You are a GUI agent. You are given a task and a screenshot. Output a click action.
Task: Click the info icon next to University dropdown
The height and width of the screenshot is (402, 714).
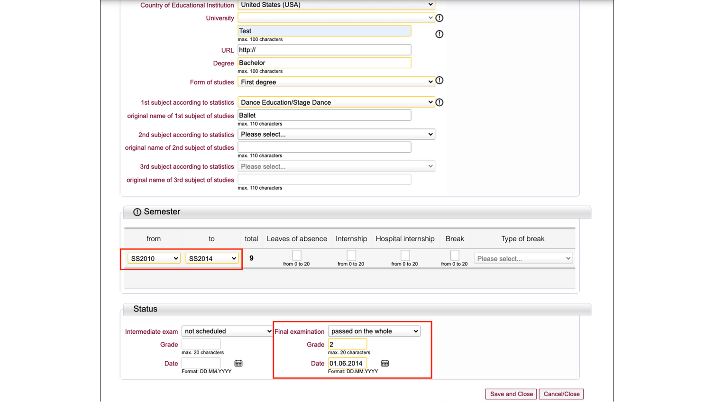tap(439, 18)
